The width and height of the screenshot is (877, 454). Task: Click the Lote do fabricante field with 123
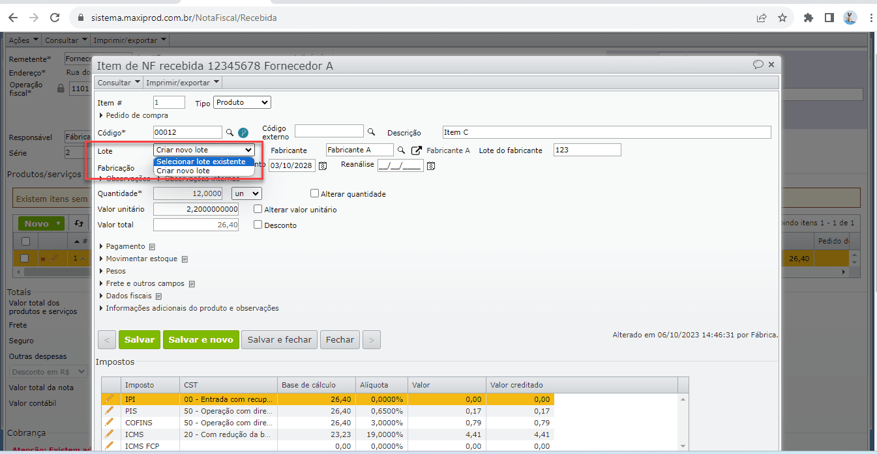[x=587, y=150]
